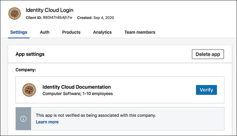Click the Client ID: label text
237x136 pixels.
coord(34,18)
